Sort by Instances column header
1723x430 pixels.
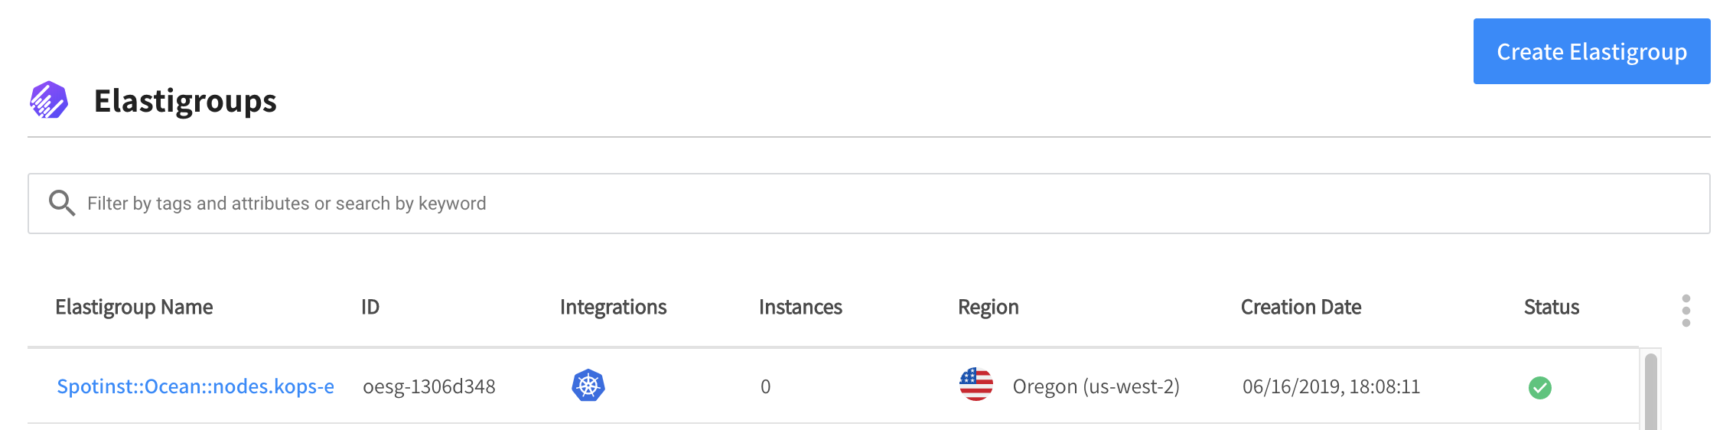coord(800,308)
